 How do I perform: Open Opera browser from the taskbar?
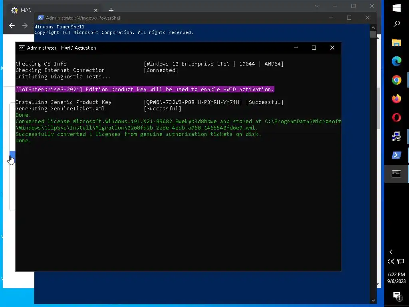(397, 118)
